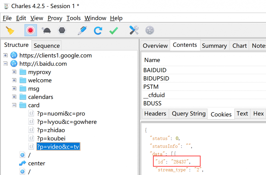This screenshot has width=266, height=175.
Task: Select the PSTM cookie row
Action: click(204, 87)
